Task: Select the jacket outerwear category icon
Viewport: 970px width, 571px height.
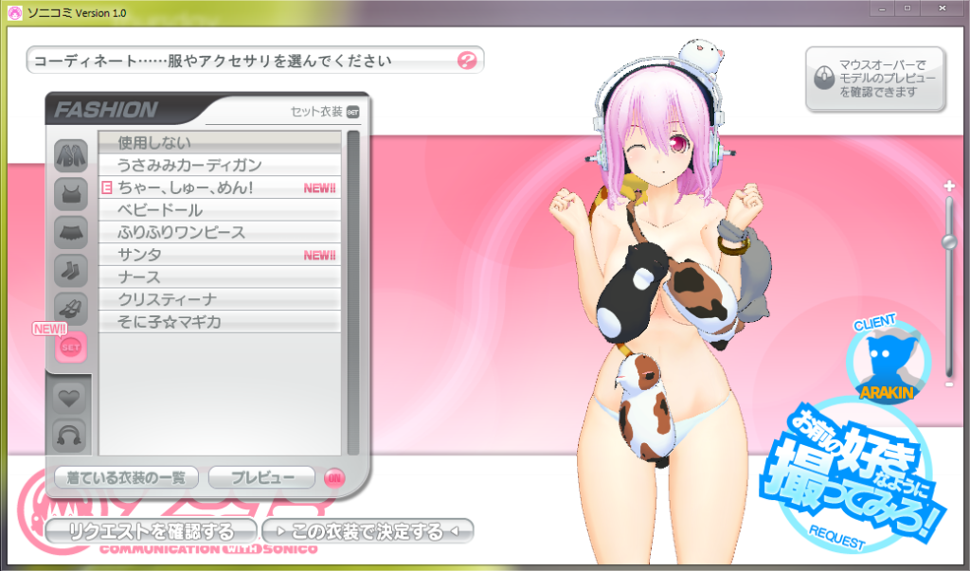Action: [x=71, y=153]
